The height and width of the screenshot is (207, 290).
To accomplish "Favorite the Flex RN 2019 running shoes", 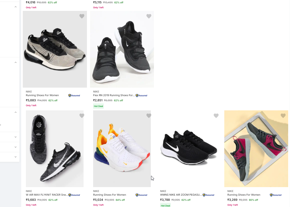I will tap(149, 16).
